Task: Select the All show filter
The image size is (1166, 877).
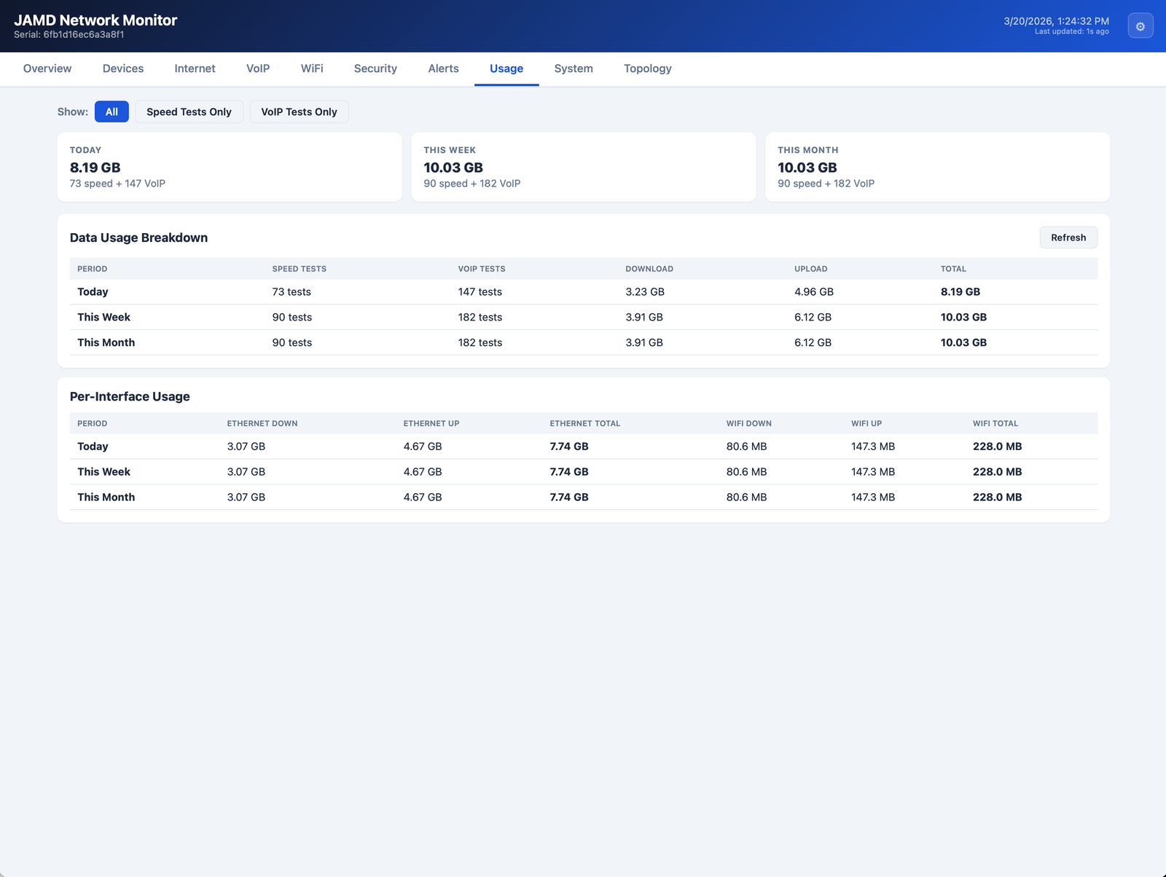Action: coord(111,111)
